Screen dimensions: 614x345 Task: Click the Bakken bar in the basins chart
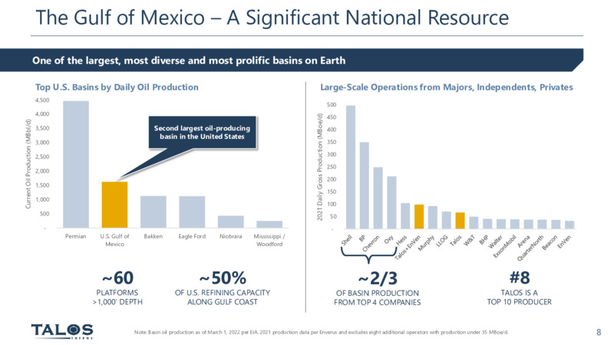(153, 212)
